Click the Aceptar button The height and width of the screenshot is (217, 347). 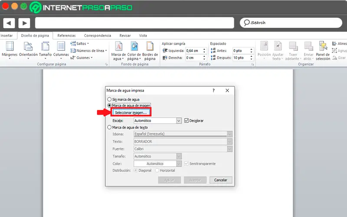point(195,180)
